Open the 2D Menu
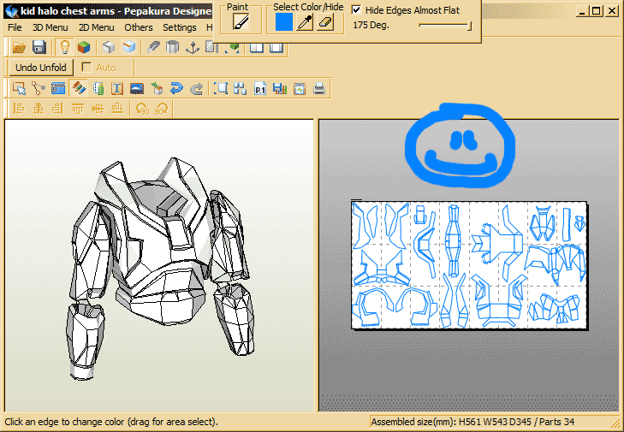 click(97, 27)
